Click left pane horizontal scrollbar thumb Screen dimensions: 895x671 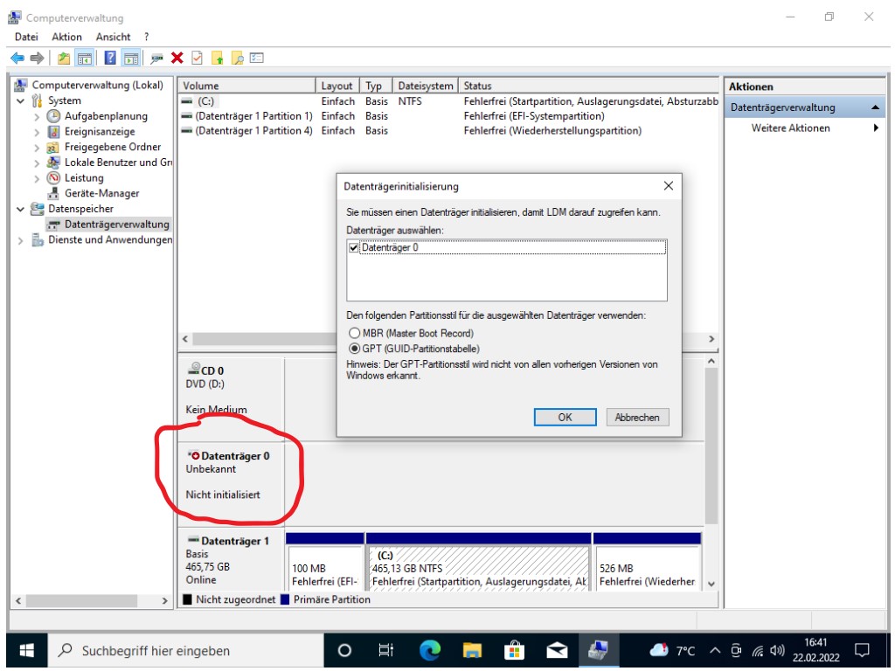pyautogui.click(x=81, y=601)
